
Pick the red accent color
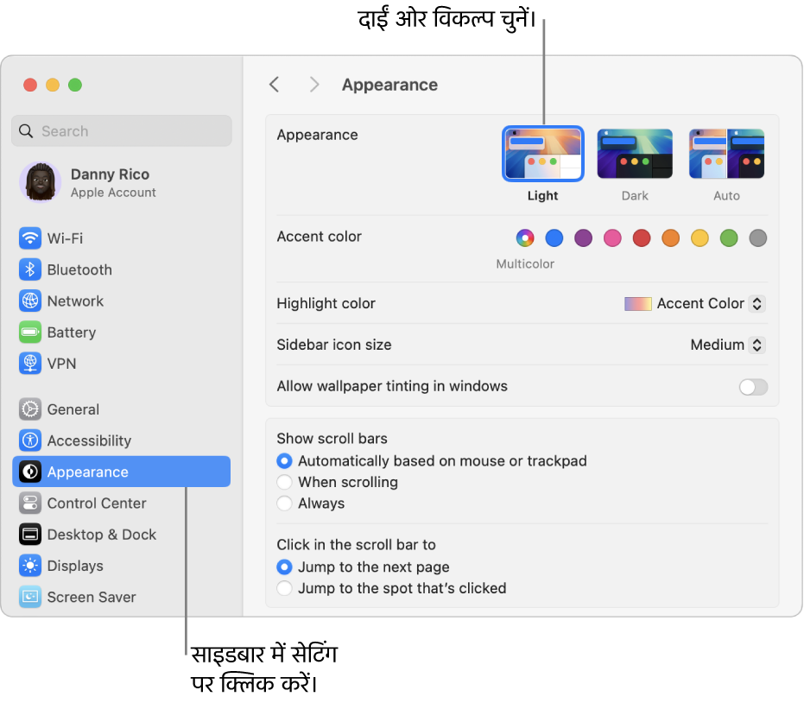tap(642, 237)
